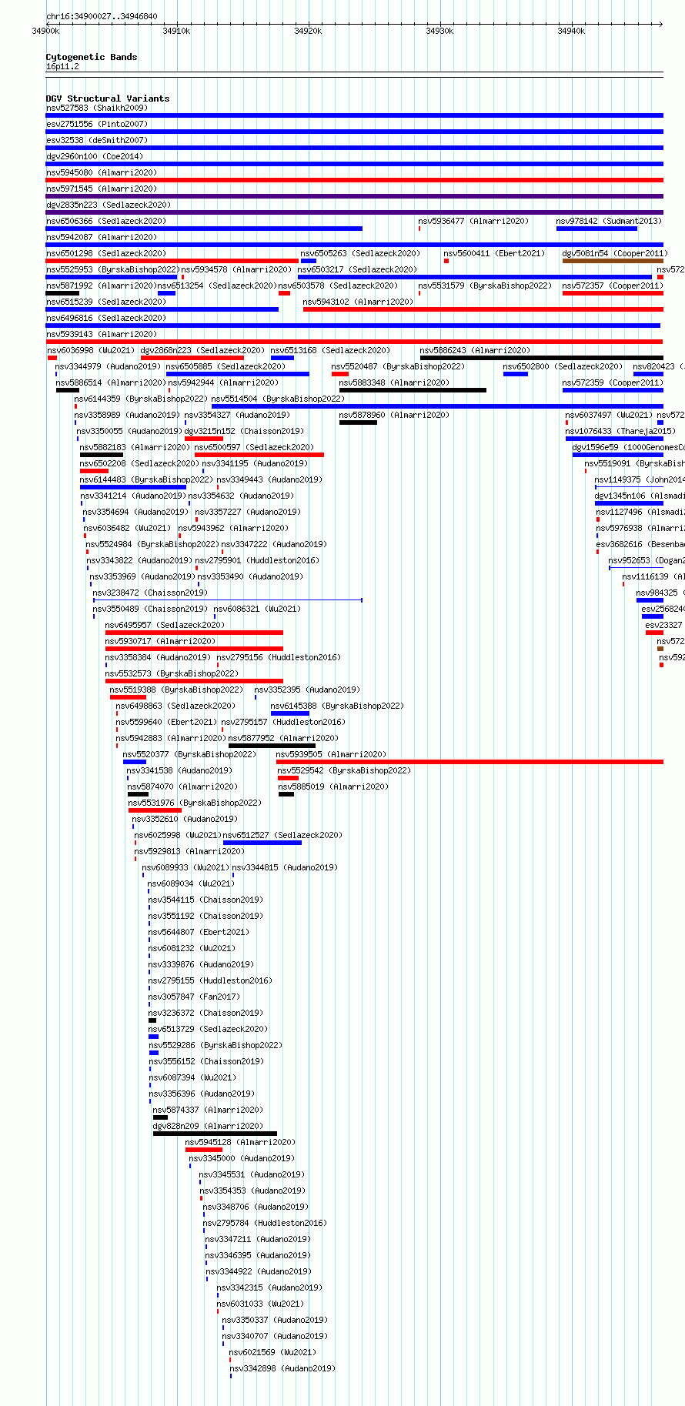Select nsv5600411 (Ebert2021) label
685x1406 pixels.
(494, 253)
